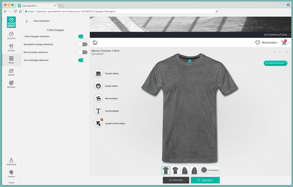The width and height of the screenshot is (293, 187).
Task: Open a new browser tab
Action: click(x=61, y=6)
